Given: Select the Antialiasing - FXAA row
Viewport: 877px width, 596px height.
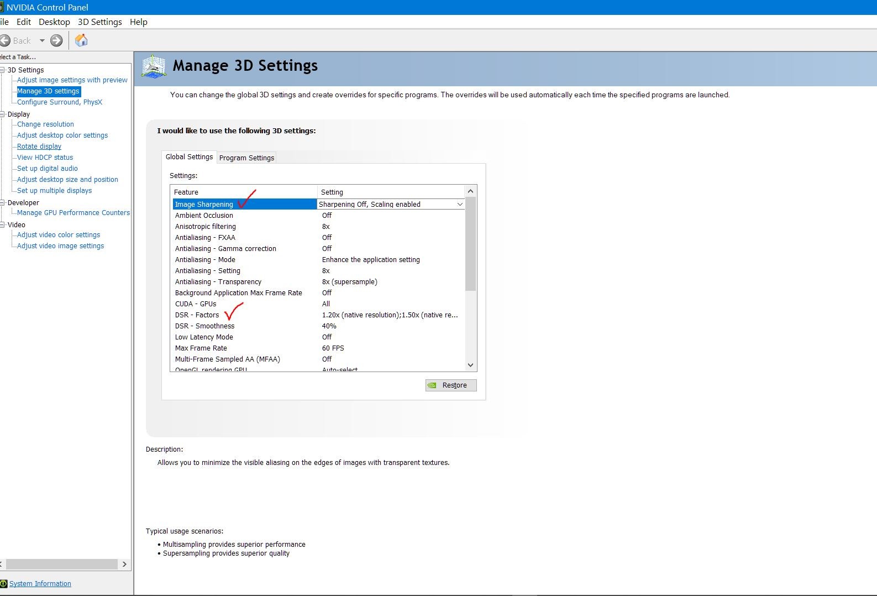Looking at the screenshot, I should tap(319, 238).
